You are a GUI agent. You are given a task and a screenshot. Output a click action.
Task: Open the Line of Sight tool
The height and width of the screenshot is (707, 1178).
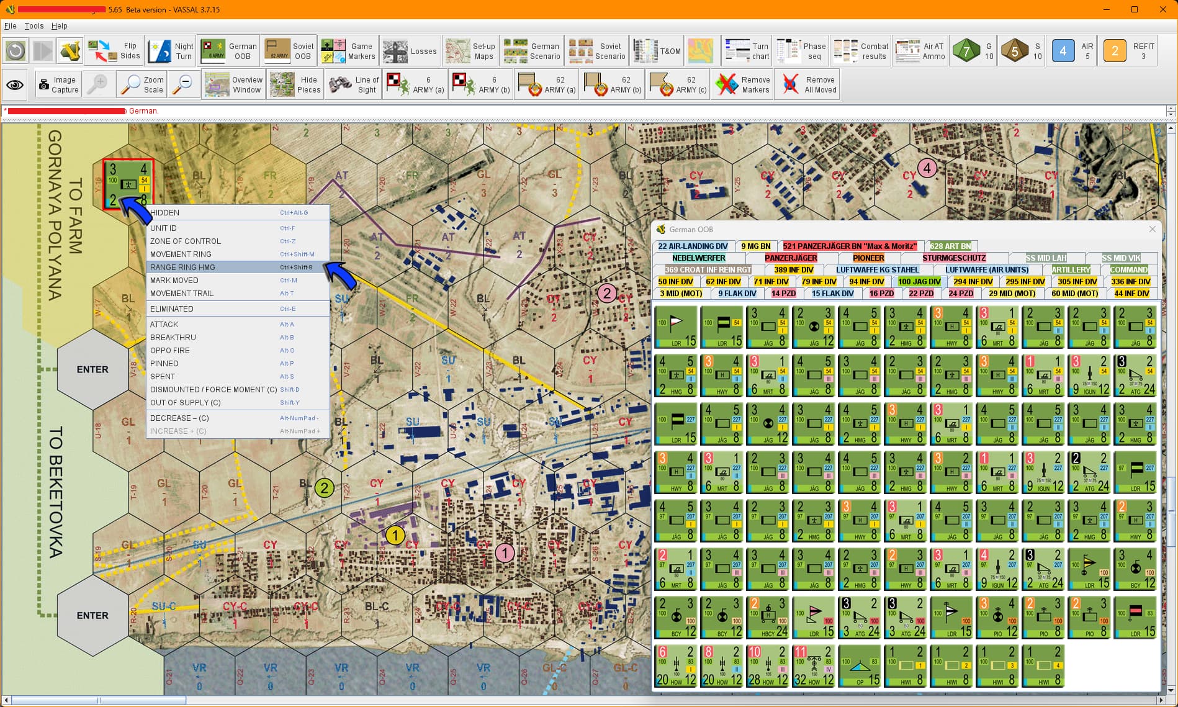354,84
